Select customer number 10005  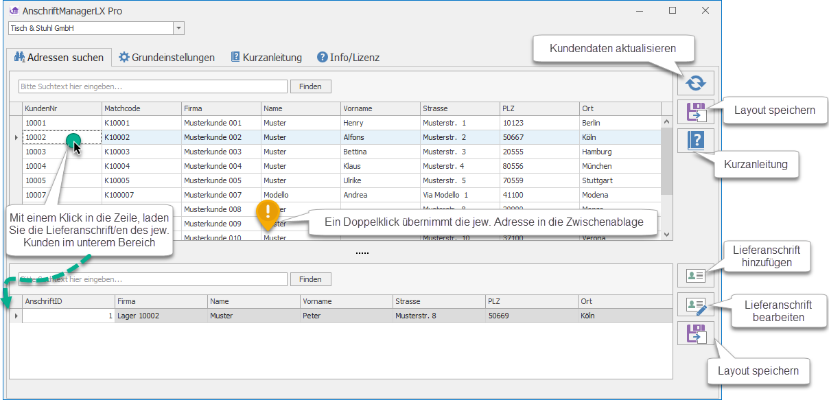click(x=62, y=180)
